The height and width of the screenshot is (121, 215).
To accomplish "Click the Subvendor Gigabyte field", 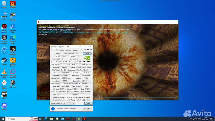I will click(x=65, y=67).
